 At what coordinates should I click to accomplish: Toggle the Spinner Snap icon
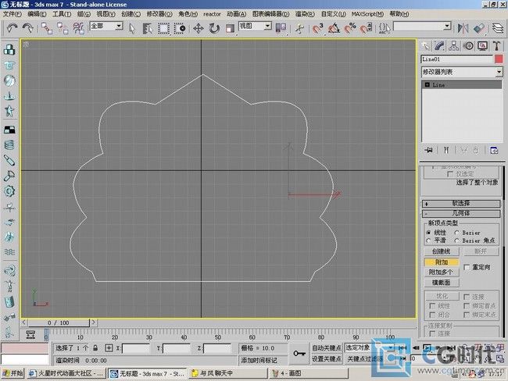click(x=366, y=28)
